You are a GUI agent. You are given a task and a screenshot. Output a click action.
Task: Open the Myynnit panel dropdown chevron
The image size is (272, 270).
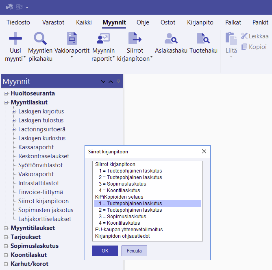[103, 82]
